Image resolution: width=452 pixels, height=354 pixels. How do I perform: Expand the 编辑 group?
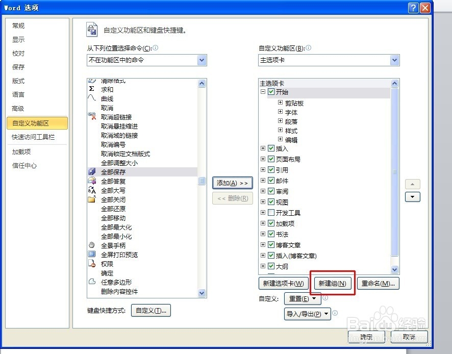point(280,139)
